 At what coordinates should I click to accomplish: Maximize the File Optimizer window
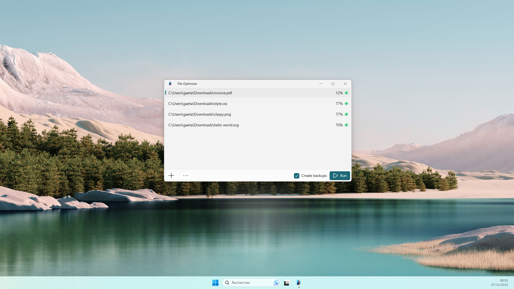coord(333,84)
